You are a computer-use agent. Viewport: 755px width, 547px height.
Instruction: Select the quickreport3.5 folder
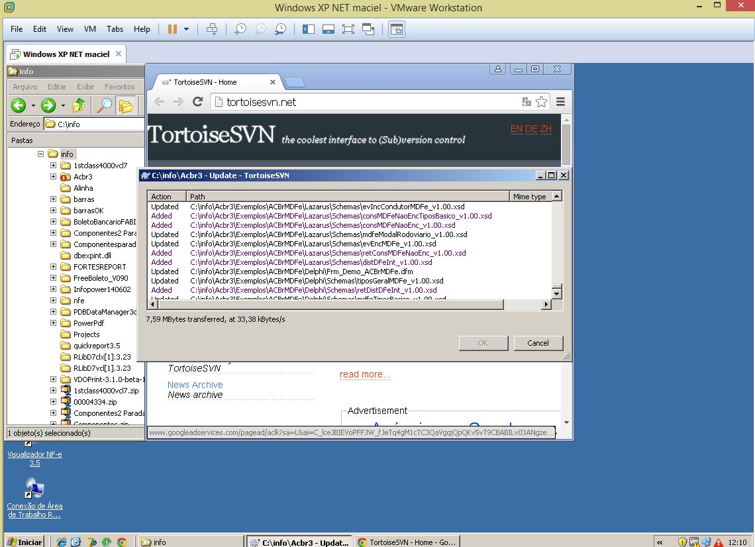[x=96, y=346]
